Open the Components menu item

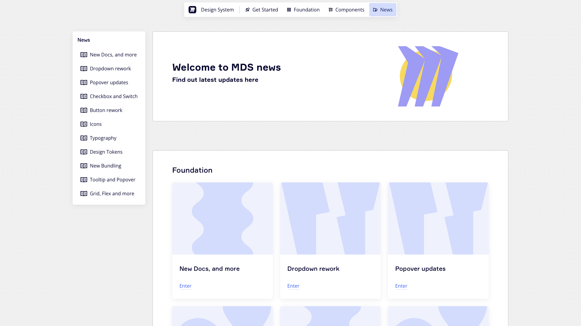pos(346,10)
